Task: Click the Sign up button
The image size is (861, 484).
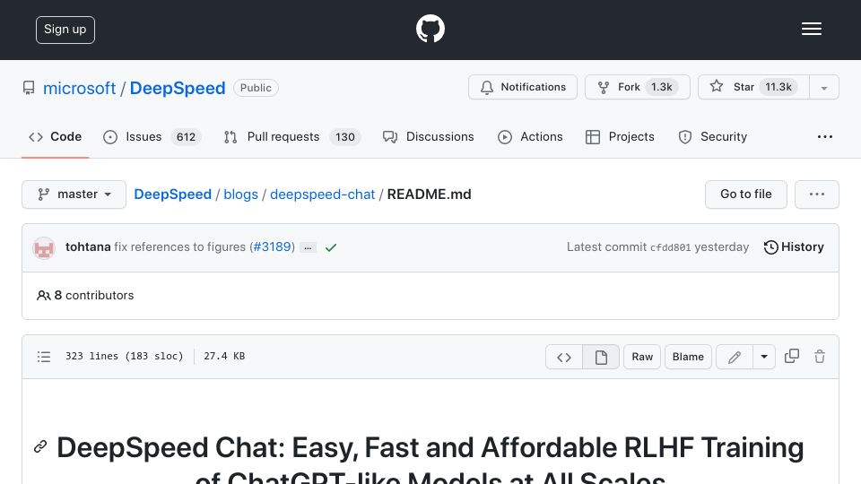Action: pyautogui.click(x=65, y=30)
